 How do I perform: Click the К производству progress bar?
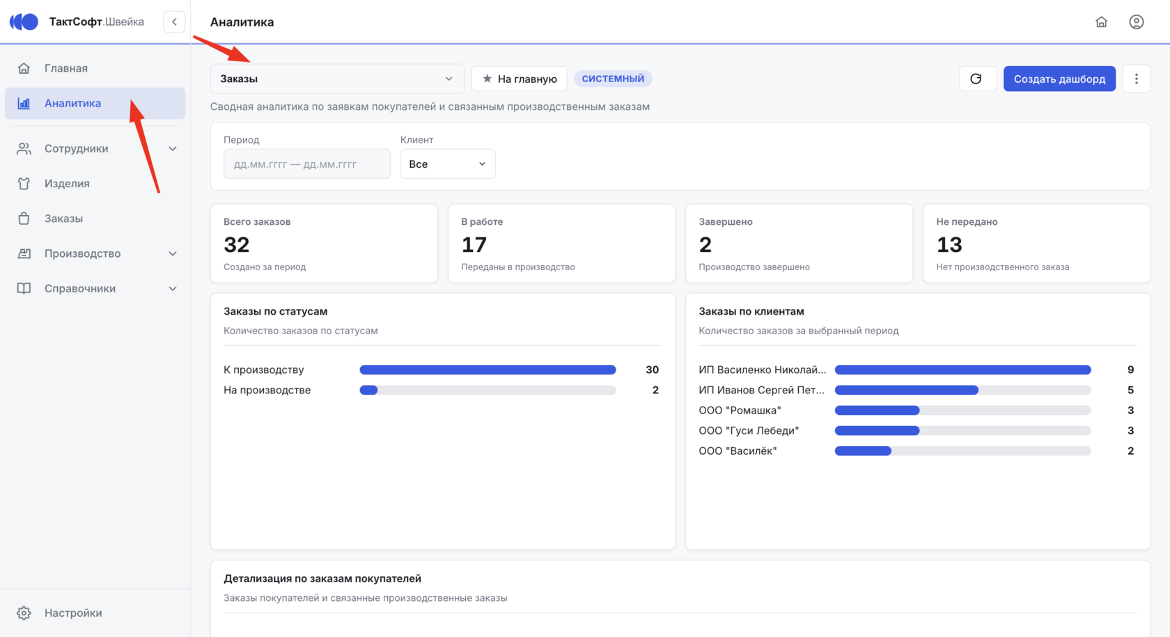pos(487,370)
